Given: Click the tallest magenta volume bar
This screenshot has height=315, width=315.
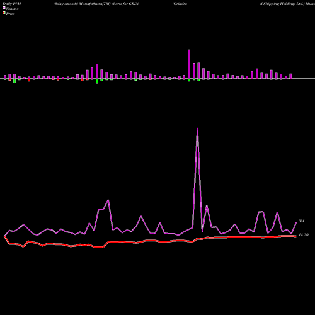Looking at the screenshot, I should coord(189,64).
